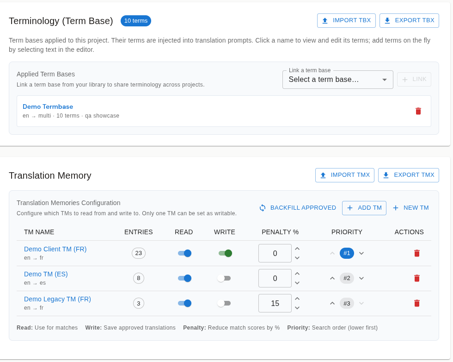Delete Demo Legacy TM (FR)
The width and height of the screenshot is (453, 362).
pyautogui.click(x=416, y=303)
